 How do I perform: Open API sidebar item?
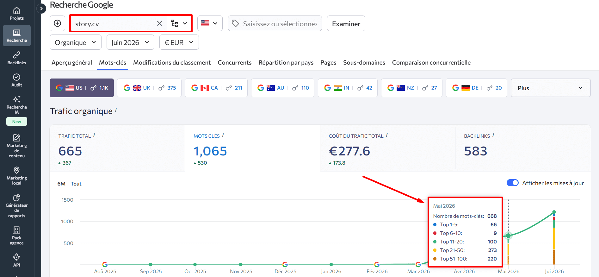17,260
